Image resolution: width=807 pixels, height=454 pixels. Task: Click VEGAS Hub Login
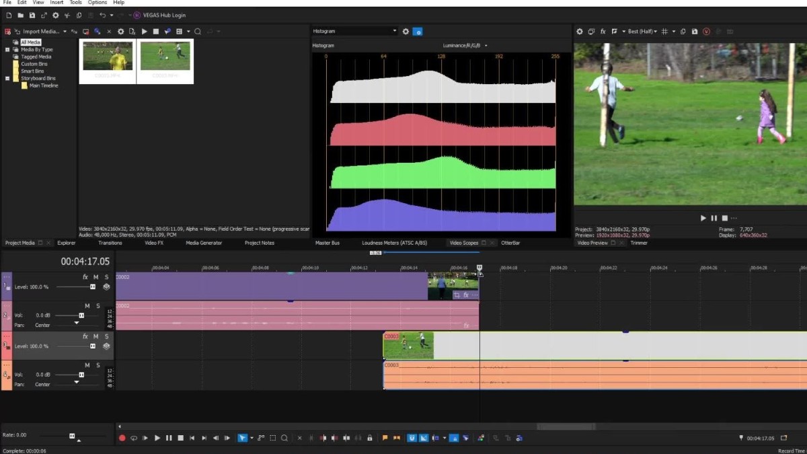point(159,15)
